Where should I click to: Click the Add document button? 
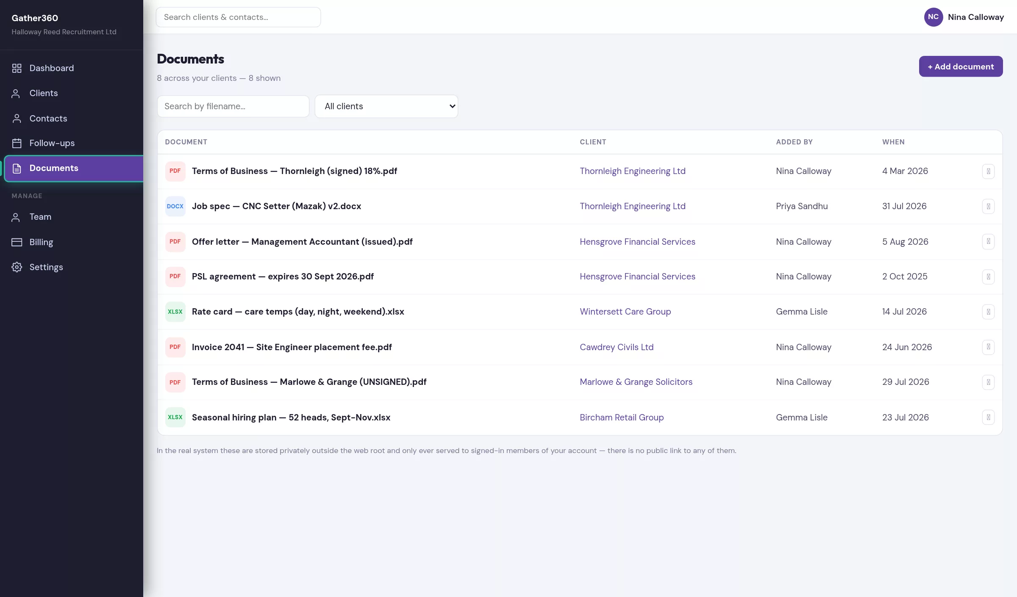pos(961,66)
